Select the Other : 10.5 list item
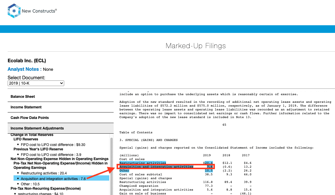This screenshot has height=195, width=335. click(x=30, y=184)
